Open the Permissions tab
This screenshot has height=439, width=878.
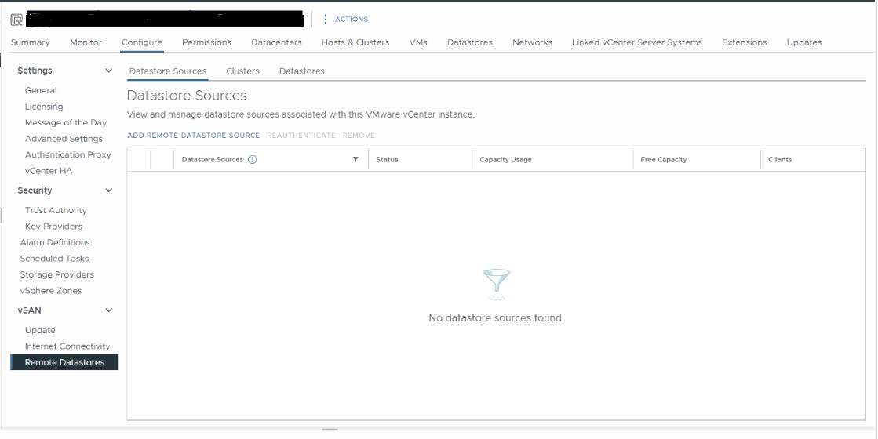pyautogui.click(x=206, y=42)
